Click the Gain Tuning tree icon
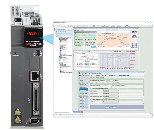The height and width of the screenshot is (130, 154). 61,64
